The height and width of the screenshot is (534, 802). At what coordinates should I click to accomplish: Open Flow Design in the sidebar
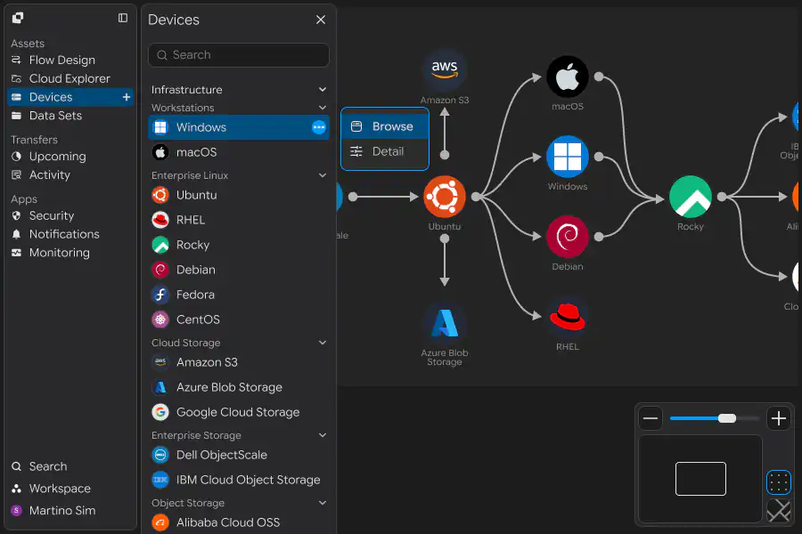coord(70,61)
